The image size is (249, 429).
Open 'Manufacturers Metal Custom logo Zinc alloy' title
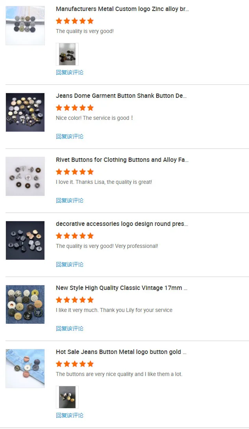click(122, 9)
